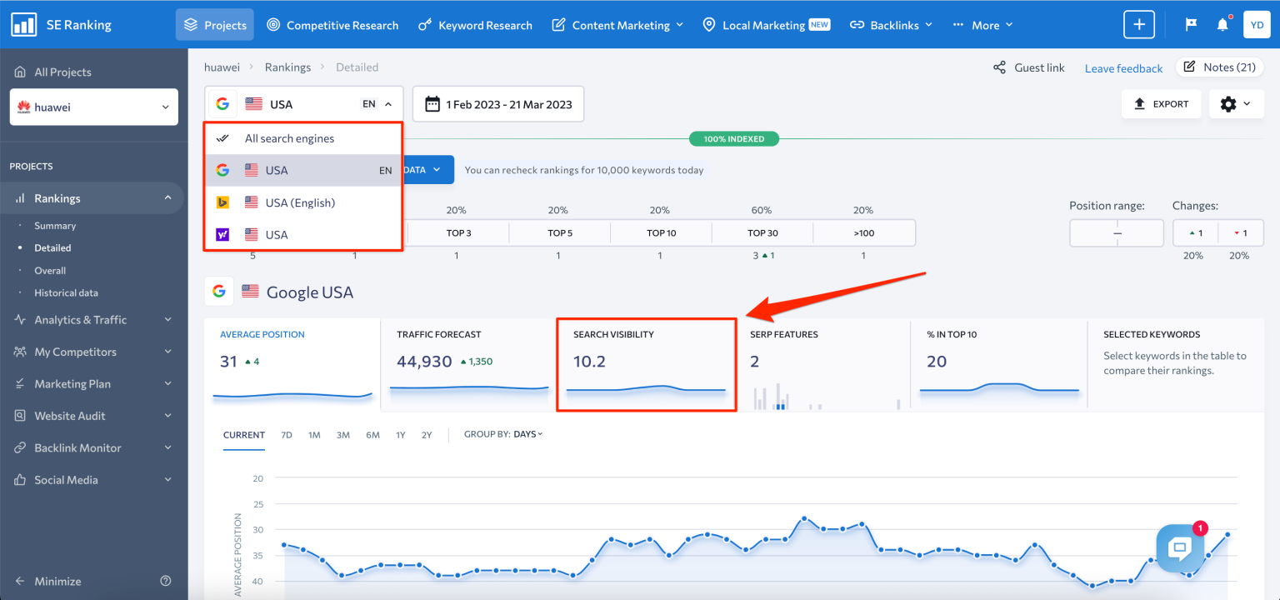This screenshot has height=600, width=1280.
Task: Switch to the 6M chart tab
Action: point(372,434)
